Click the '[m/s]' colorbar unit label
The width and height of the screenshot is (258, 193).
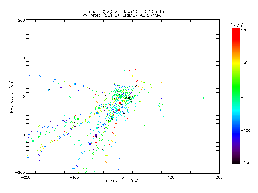[x=237, y=26]
